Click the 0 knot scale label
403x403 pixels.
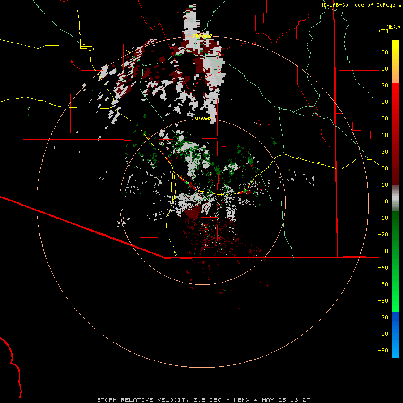pos(386,201)
